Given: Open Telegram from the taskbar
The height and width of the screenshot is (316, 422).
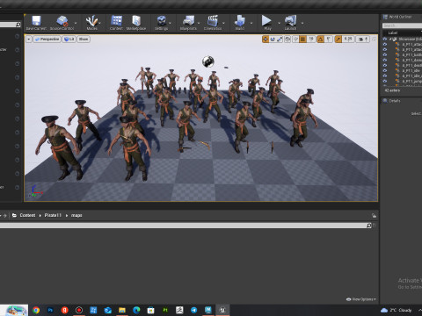Looking at the screenshot, I should click(193, 310).
